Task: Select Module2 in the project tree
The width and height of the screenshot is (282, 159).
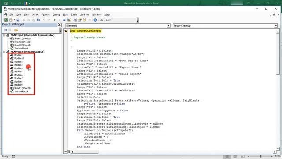Action: click(x=19, y=62)
